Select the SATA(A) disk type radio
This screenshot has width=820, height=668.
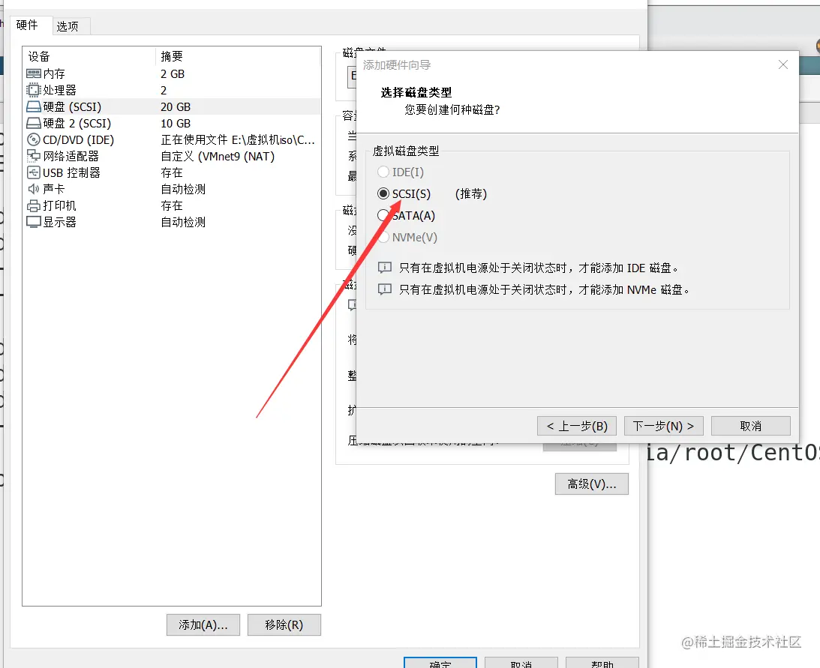tap(383, 215)
